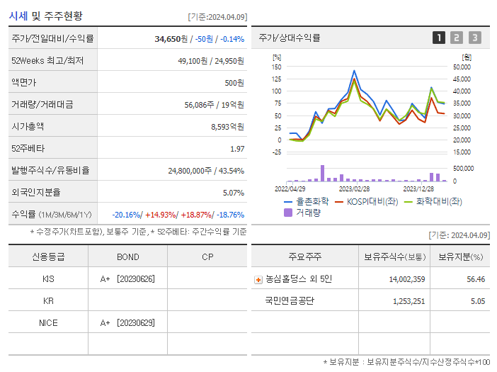
Task: Switch to chart view tab 2
Action: click(x=457, y=38)
